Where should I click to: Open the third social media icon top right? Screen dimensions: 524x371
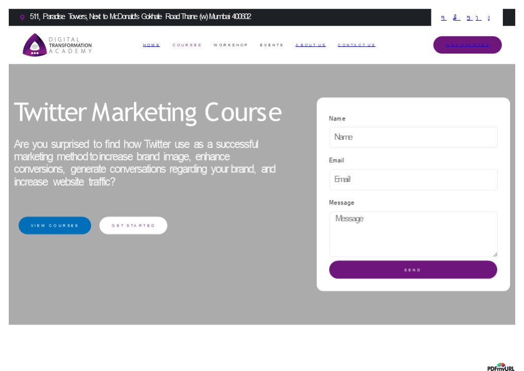coord(468,17)
